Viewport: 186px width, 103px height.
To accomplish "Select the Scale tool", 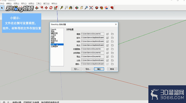I will pyautogui.click(x=56, y=8).
